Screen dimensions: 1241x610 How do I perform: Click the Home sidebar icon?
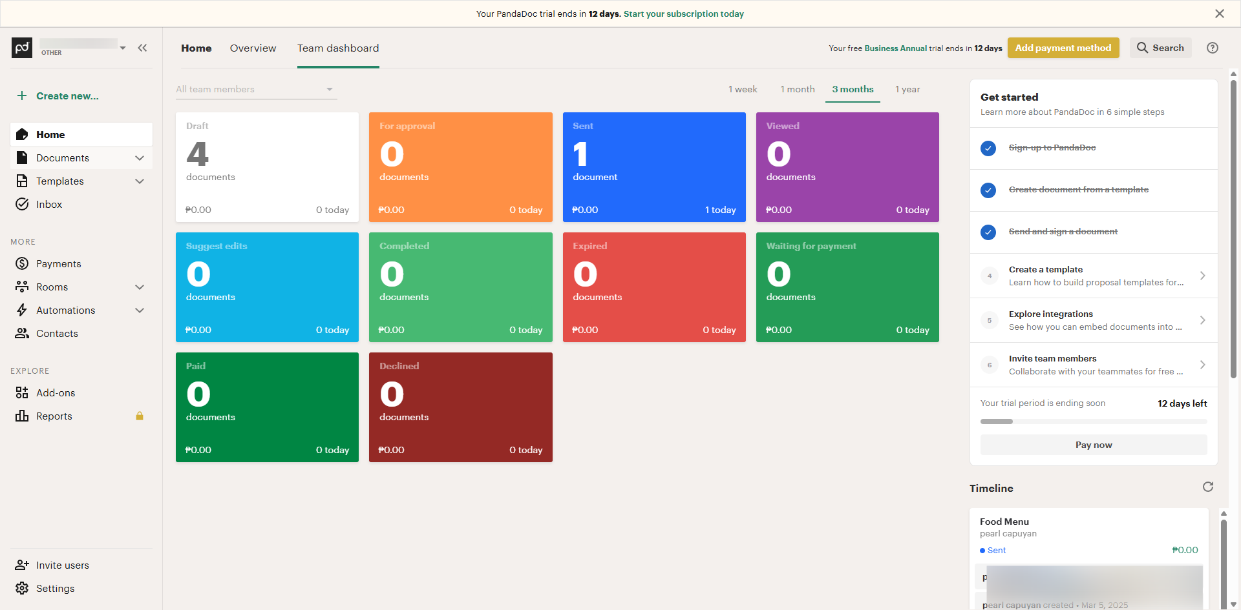tap(22, 134)
